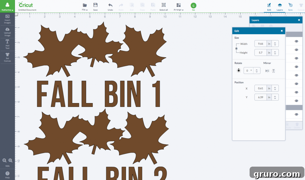Send the project with the Go button
This screenshot has width=305, height=180.
pyautogui.click(x=193, y=7)
